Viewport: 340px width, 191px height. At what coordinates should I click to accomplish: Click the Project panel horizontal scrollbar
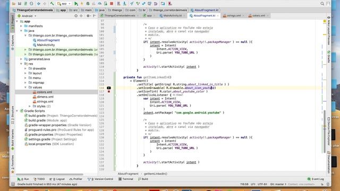click(49, 175)
